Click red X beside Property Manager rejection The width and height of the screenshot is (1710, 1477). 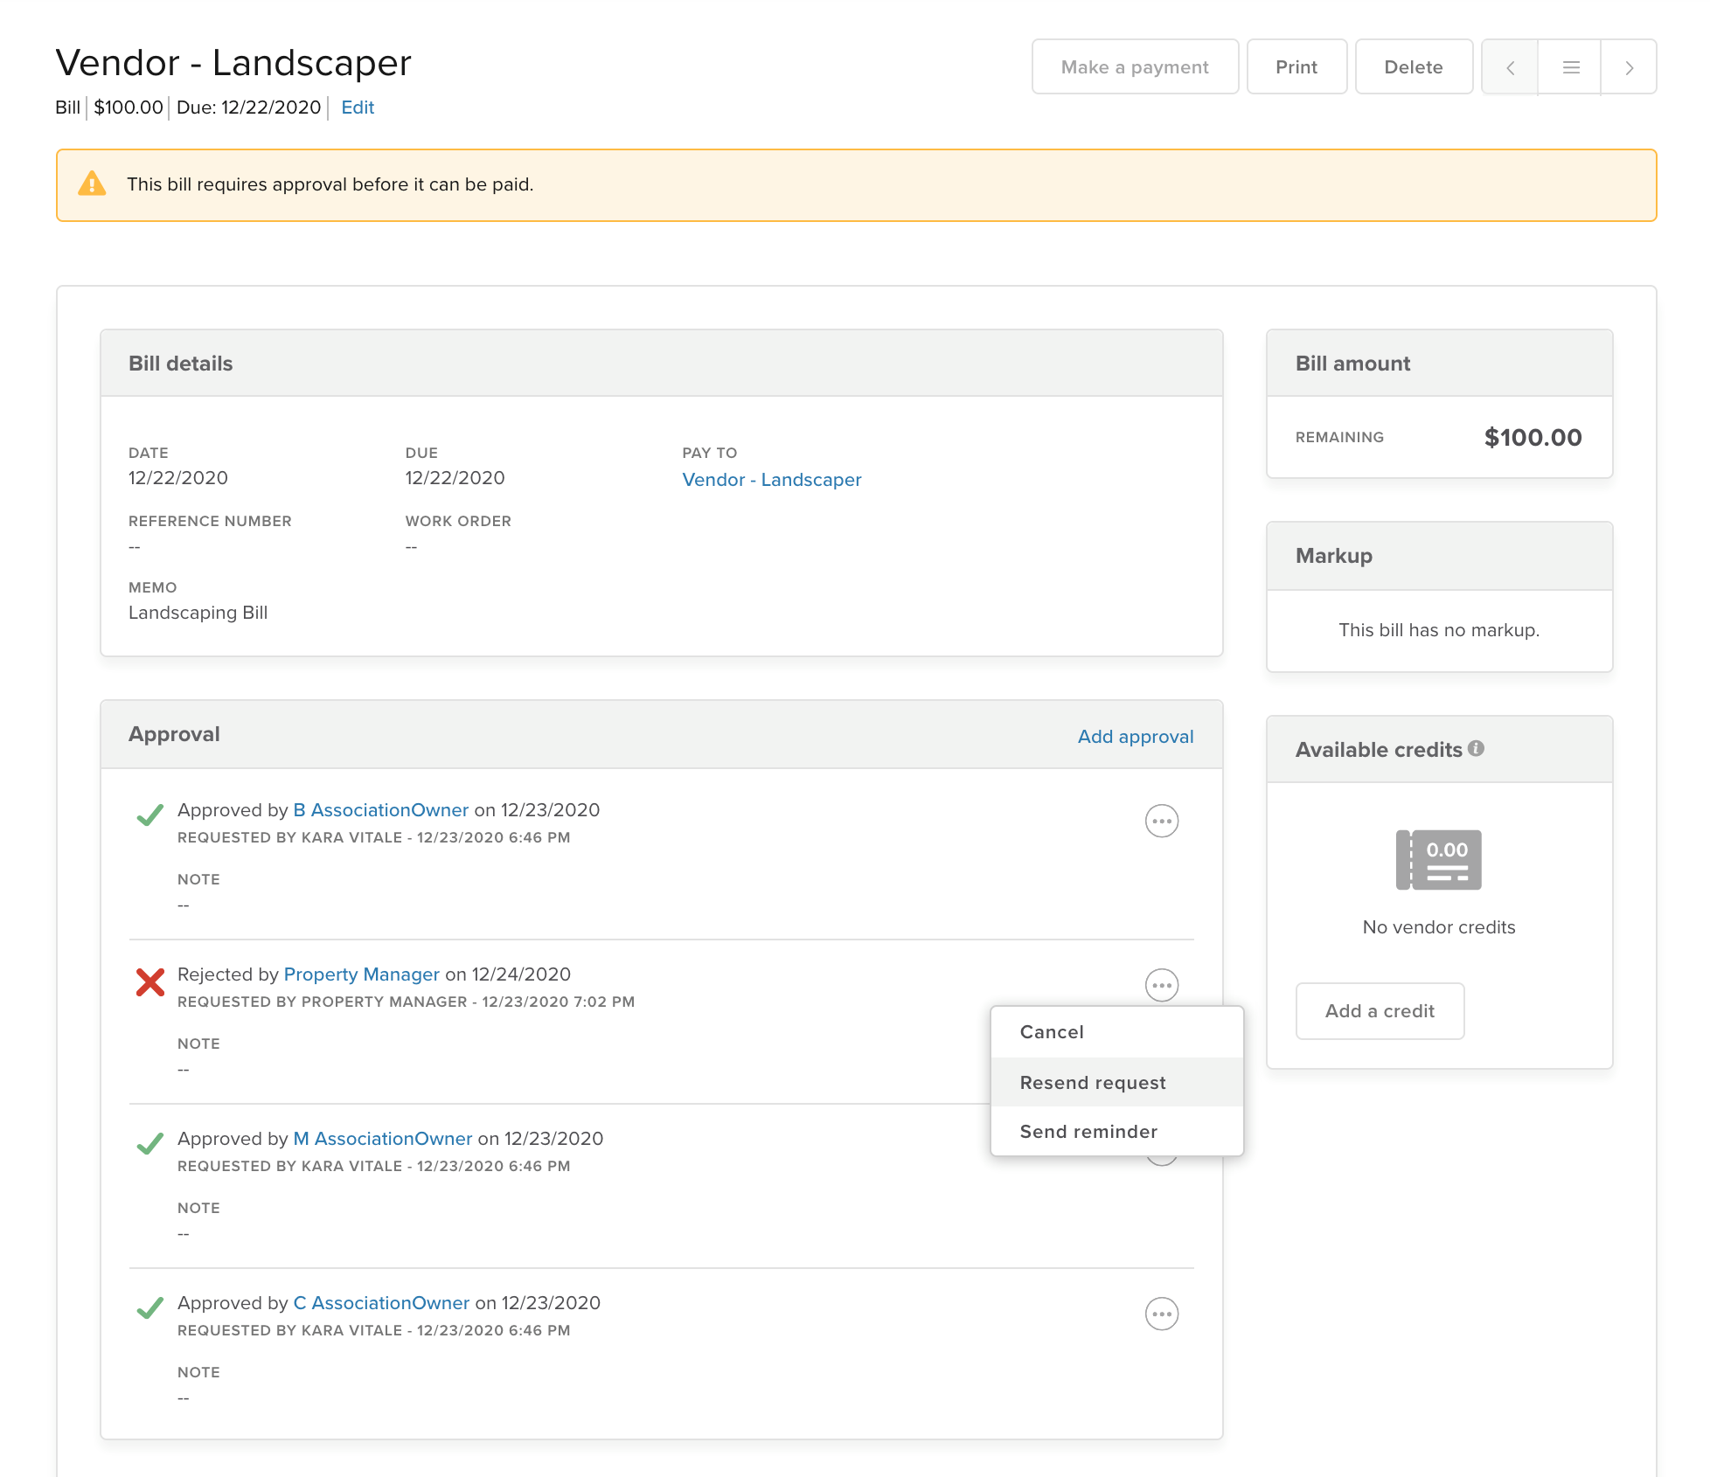150,982
